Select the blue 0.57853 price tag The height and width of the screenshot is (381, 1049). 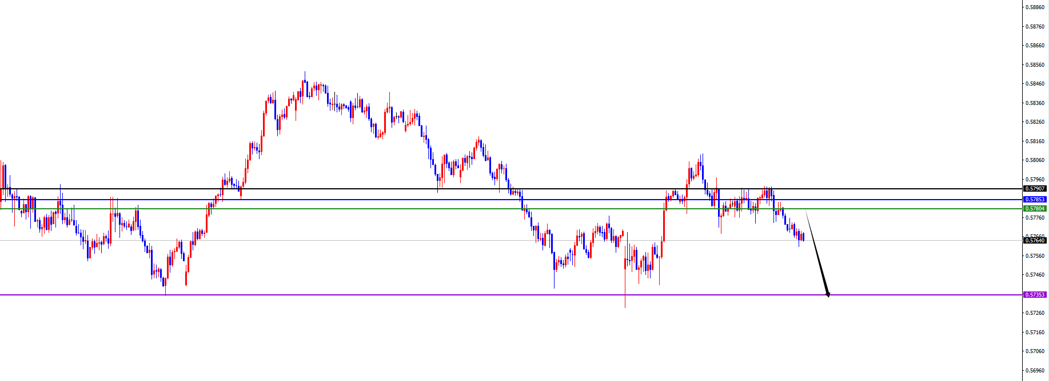(x=1035, y=200)
